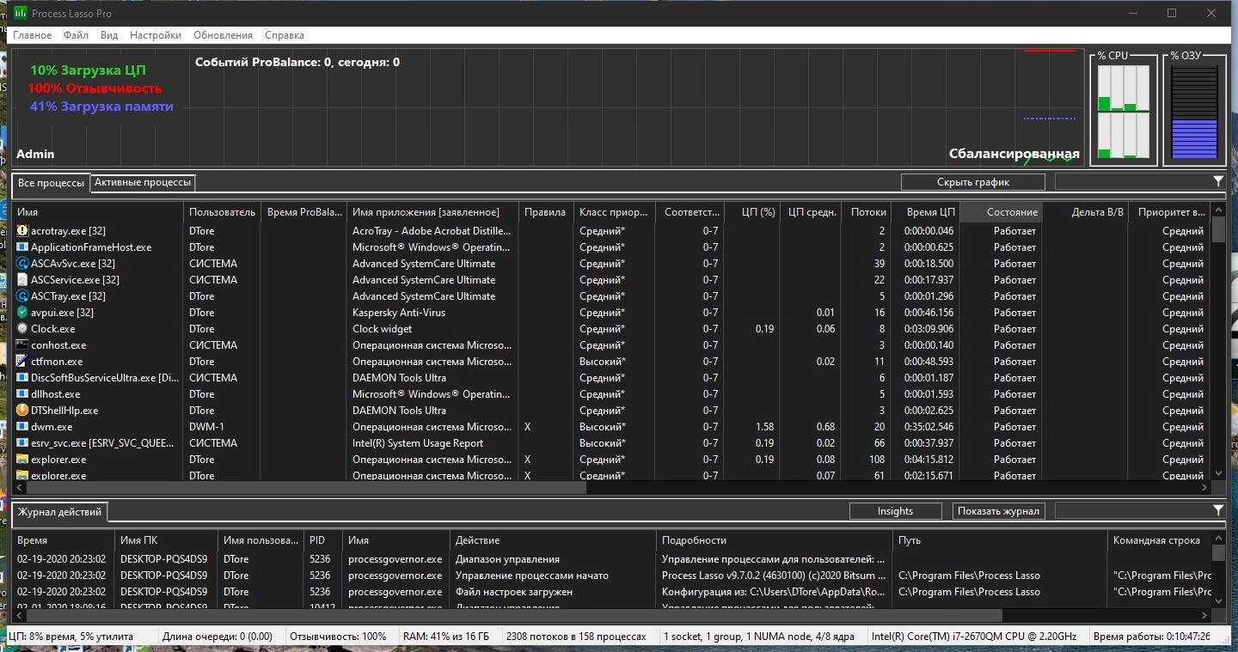Sort processes by Имя column header
The image size is (1238, 652).
tap(98, 212)
